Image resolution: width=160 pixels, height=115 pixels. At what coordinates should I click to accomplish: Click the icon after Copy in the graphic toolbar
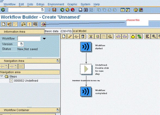[x=104, y=36]
